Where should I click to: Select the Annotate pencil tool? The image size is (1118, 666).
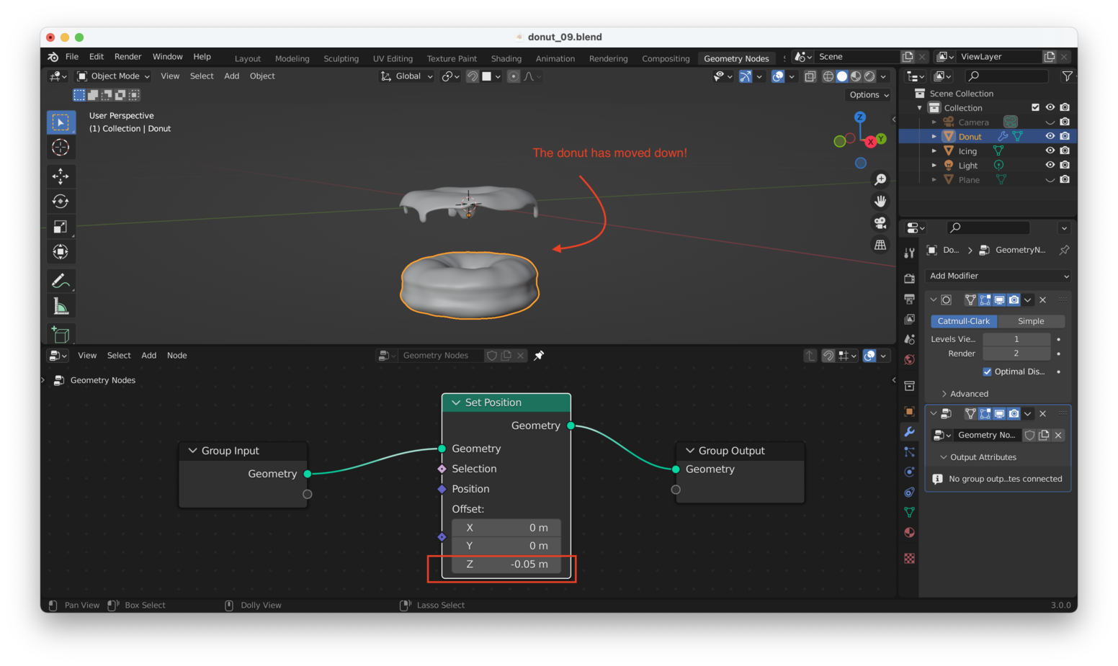(61, 281)
